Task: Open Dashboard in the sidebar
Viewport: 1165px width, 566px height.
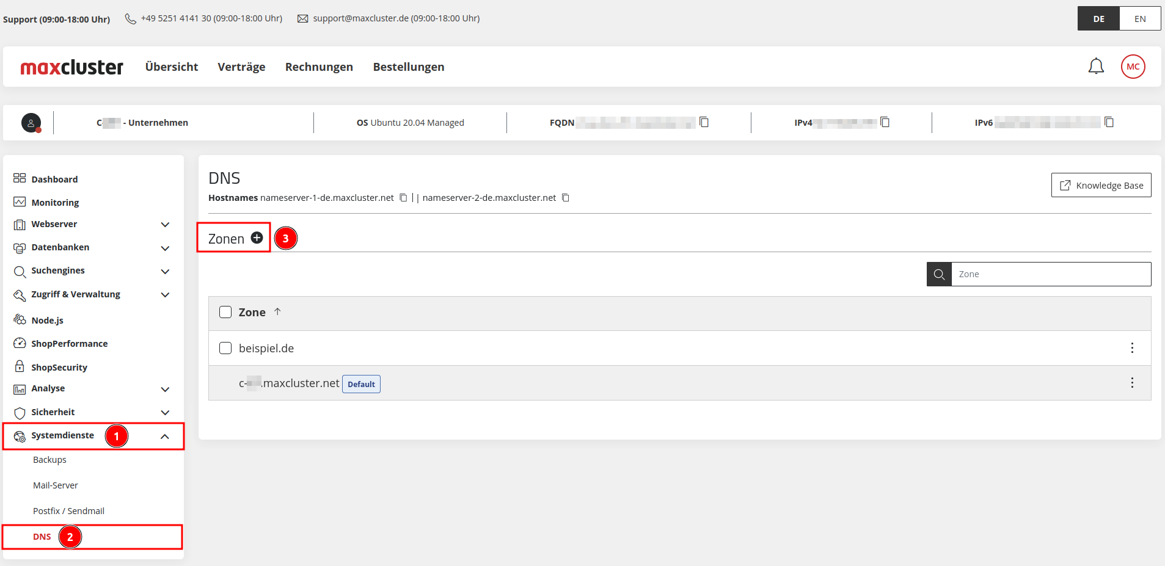Action: click(x=54, y=179)
